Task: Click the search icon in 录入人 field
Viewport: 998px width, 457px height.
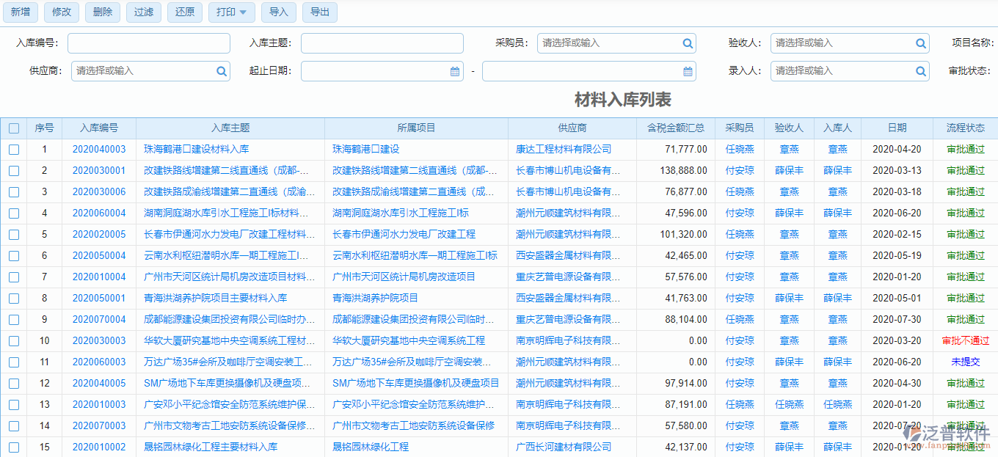Action: 921,71
